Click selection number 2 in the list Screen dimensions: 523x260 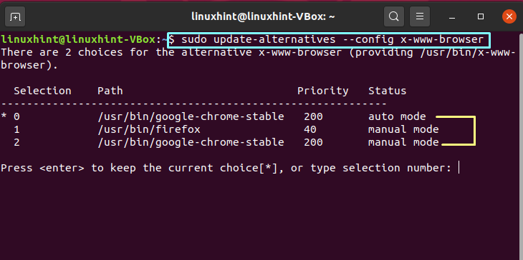tap(16, 142)
